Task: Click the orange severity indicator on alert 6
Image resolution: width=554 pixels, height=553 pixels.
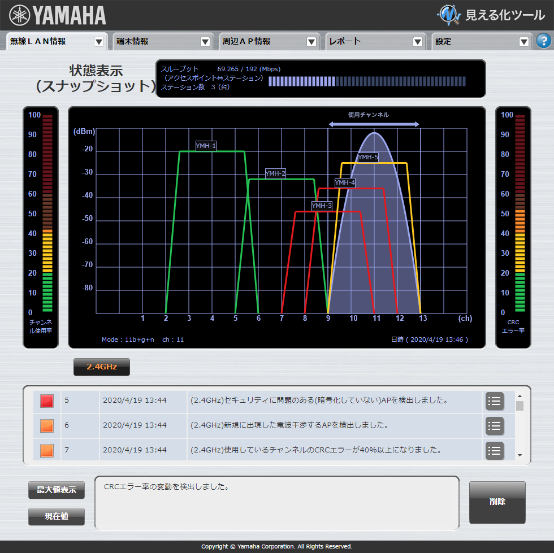Action: [x=47, y=426]
